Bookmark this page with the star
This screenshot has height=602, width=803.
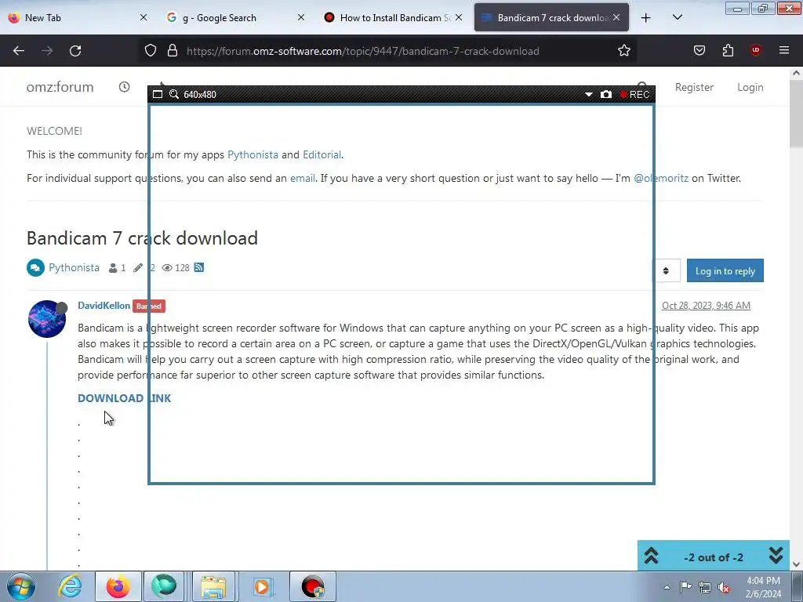point(623,51)
